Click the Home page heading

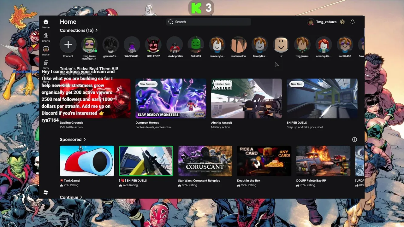coord(68,22)
